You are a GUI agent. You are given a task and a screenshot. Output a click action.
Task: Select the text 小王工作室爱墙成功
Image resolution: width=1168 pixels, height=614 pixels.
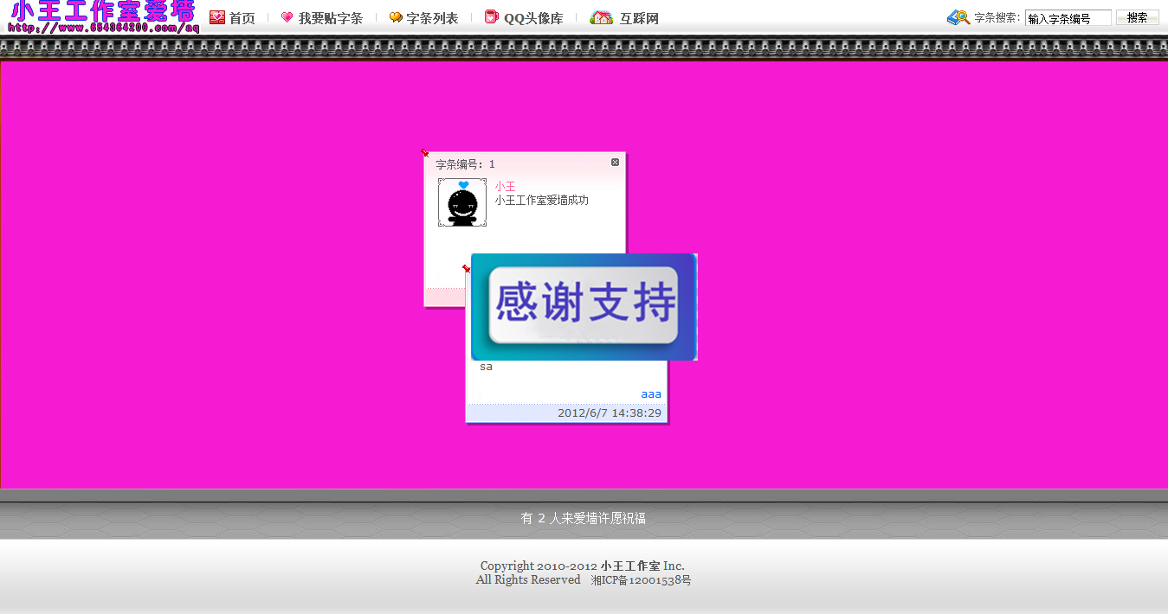point(541,200)
